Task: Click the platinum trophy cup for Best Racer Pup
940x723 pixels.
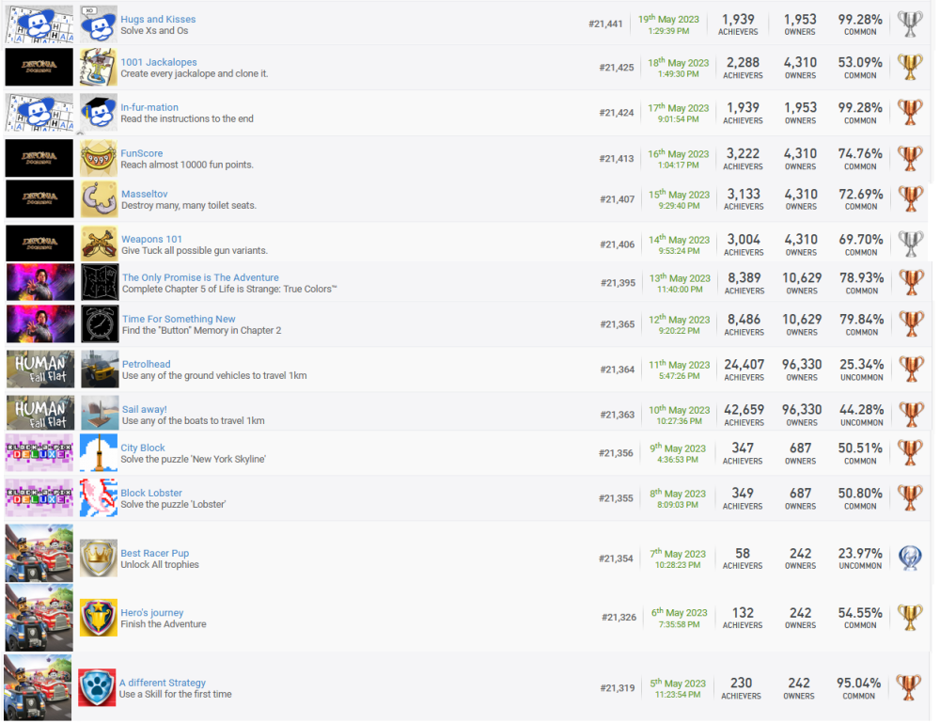Action: click(x=910, y=558)
